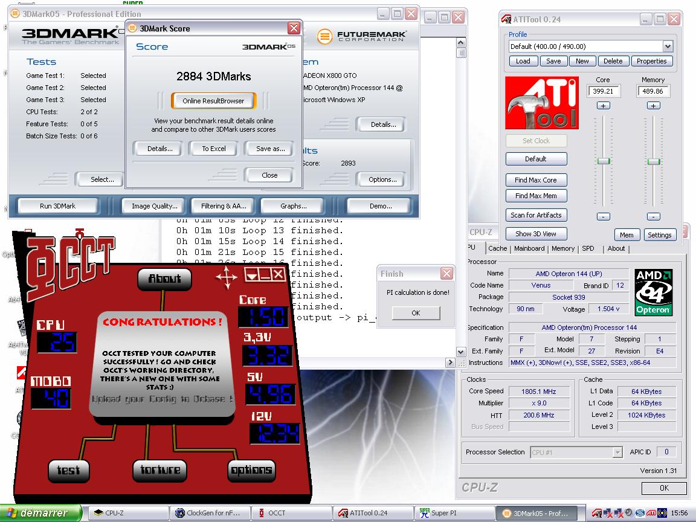Click the ATITool Core clock slider handle
The height and width of the screenshot is (522, 696).
click(603, 161)
